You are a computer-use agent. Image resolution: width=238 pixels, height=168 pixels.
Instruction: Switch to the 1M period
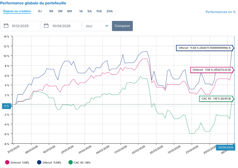(51, 11)
